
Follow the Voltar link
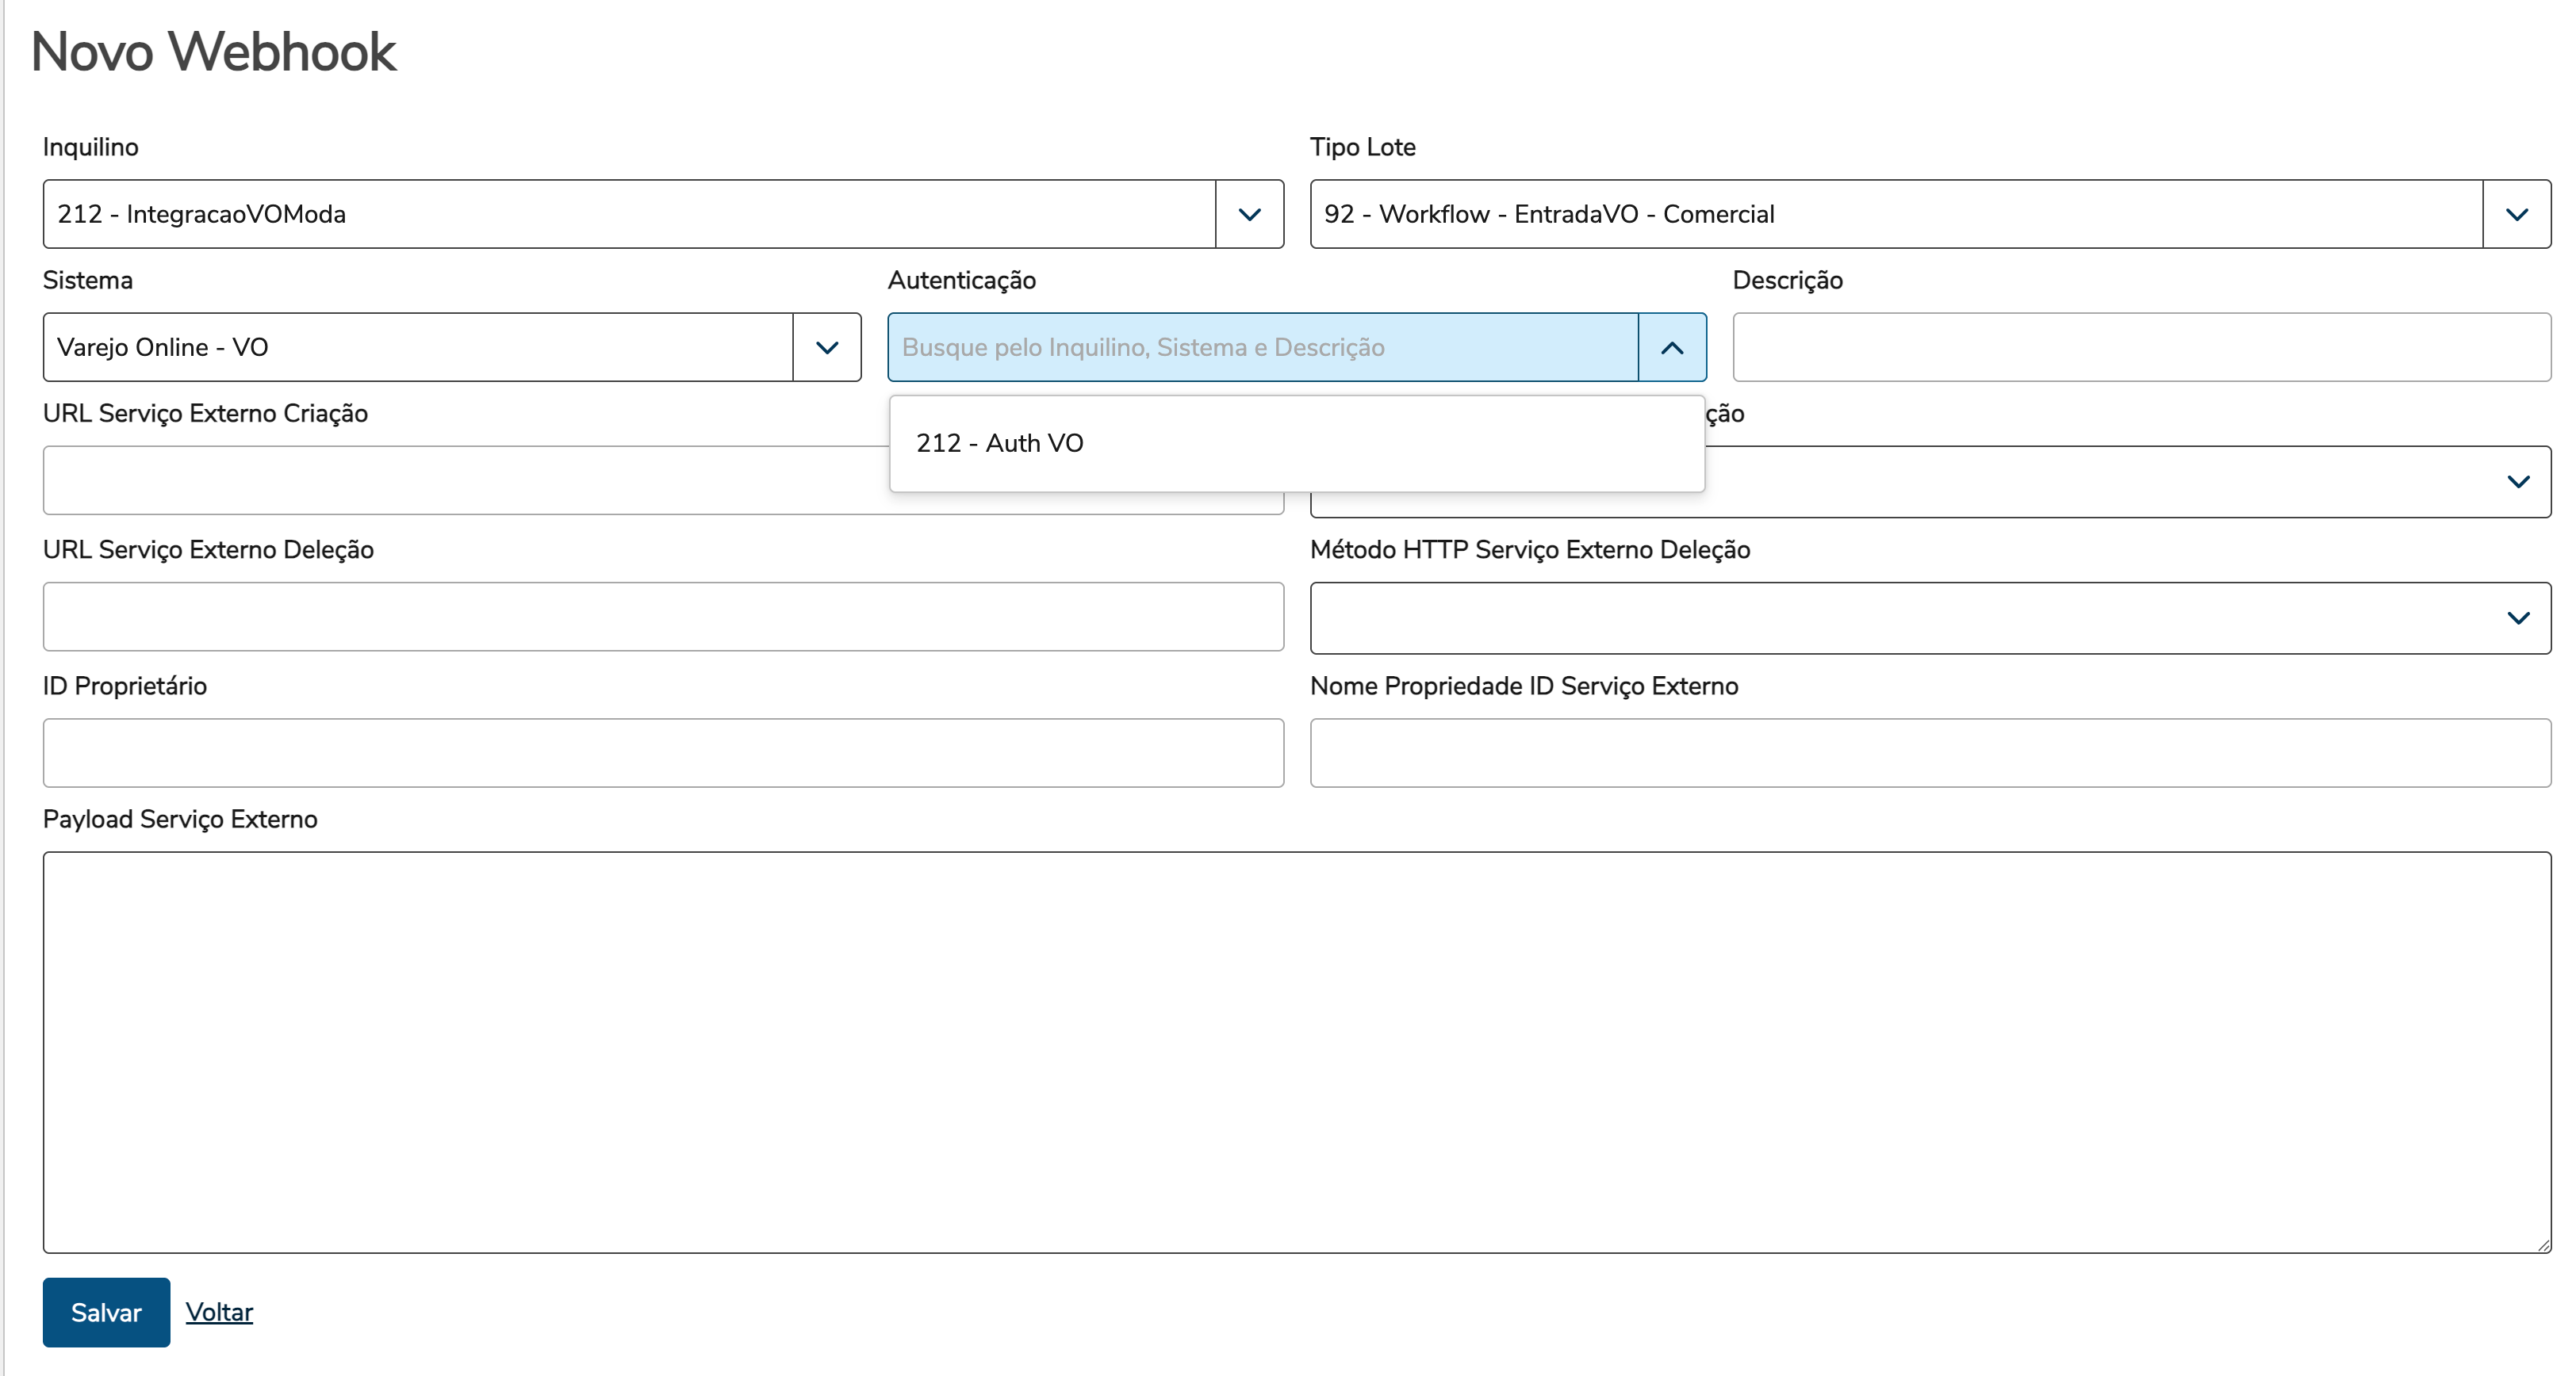tap(219, 1311)
